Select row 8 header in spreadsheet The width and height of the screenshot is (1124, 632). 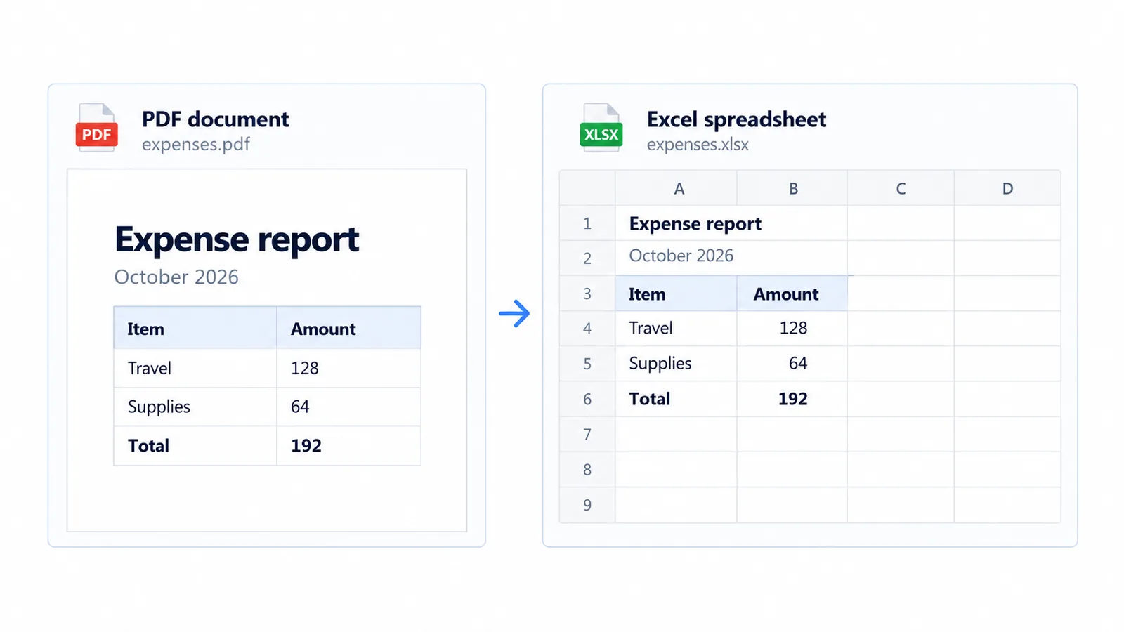(x=587, y=470)
